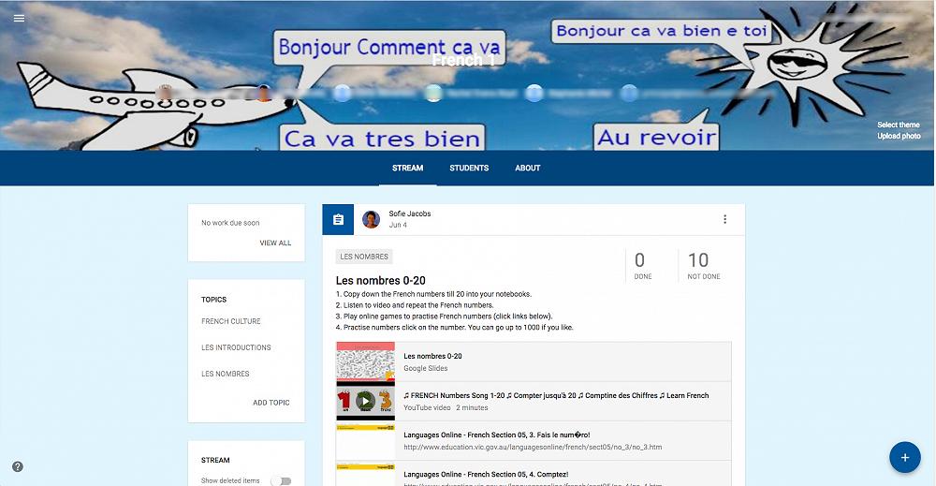The image size is (936, 486).
Task: Click Add Topic button
Action: 271,403
